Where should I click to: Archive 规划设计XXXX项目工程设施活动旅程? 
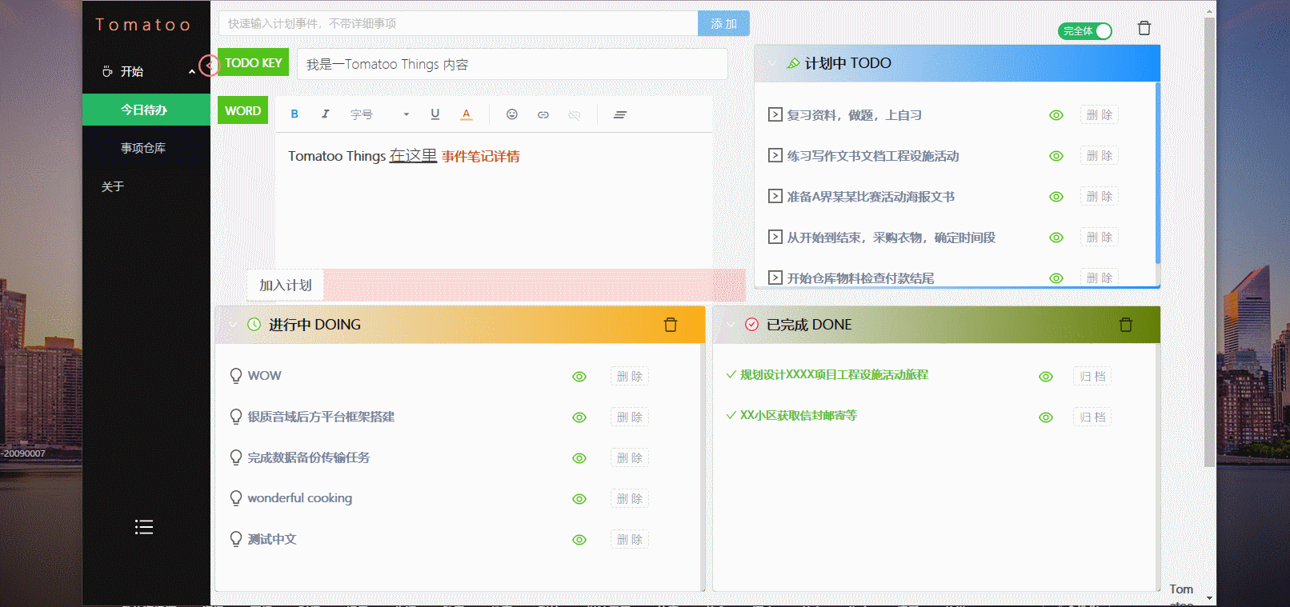point(1092,377)
